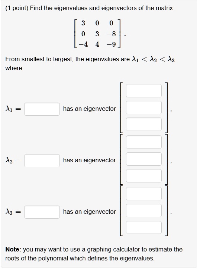Focus the λ3 eigenvalue answer box

42,212
